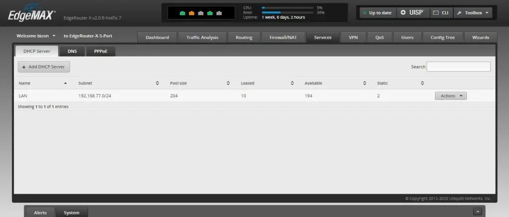This screenshot has width=509, height=217.
Task: Open the bizon user dropdown
Action: pos(36,36)
